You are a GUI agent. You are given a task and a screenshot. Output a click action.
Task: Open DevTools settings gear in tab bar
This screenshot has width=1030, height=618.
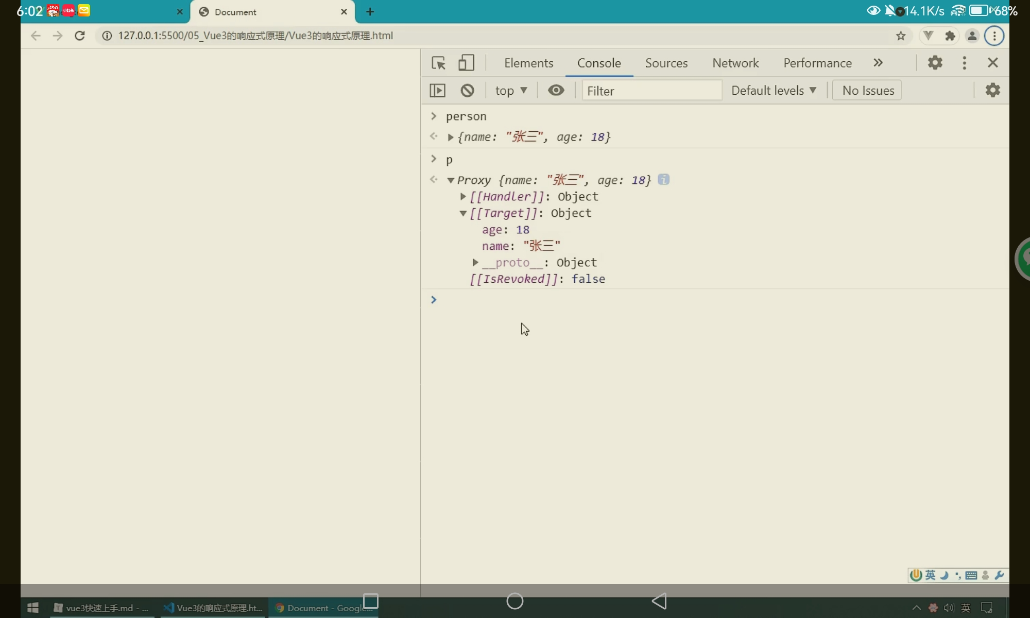935,63
